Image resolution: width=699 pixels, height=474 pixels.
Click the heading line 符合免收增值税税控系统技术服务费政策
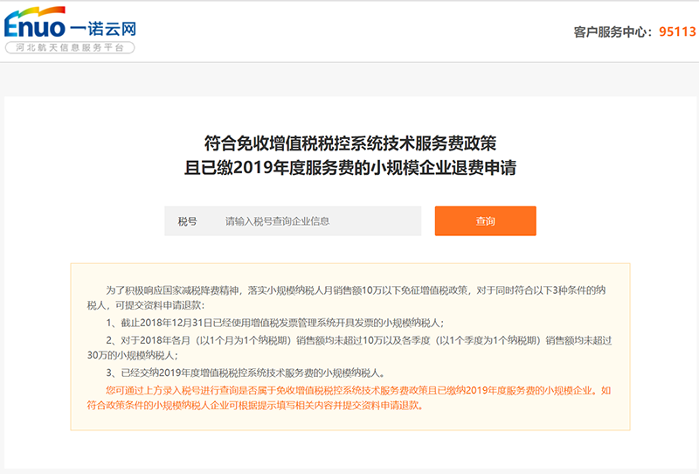(349, 143)
